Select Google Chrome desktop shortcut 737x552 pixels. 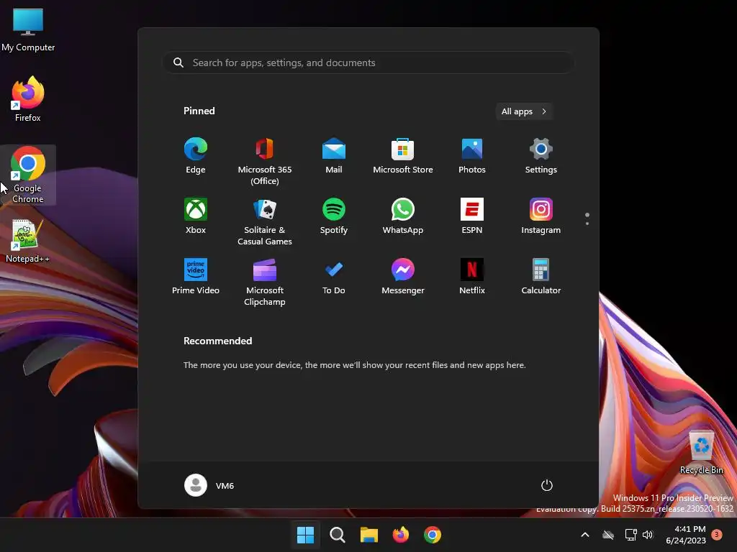pyautogui.click(x=28, y=175)
